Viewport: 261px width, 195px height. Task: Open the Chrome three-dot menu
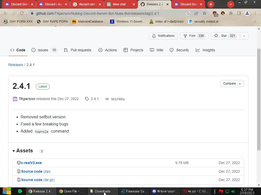(255, 13)
